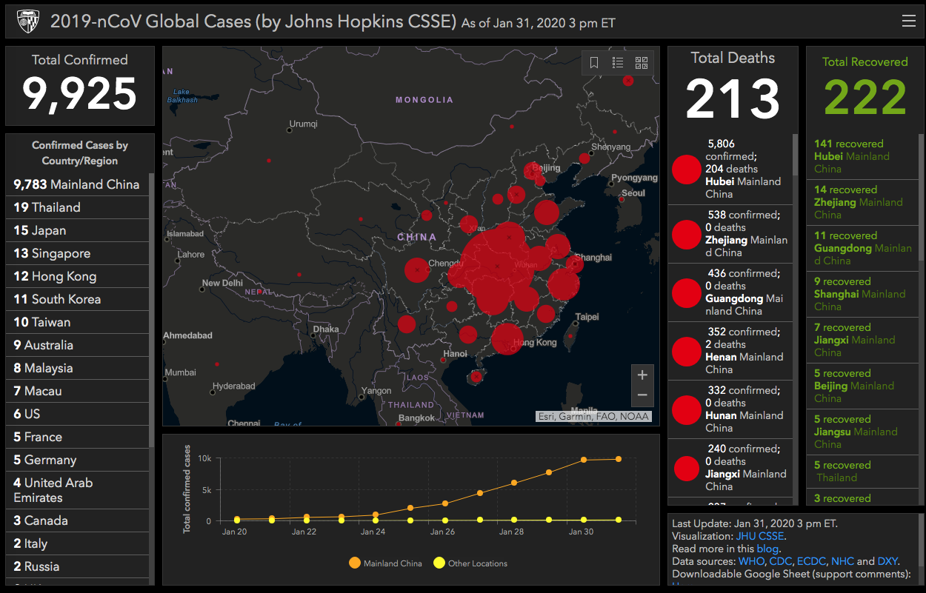This screenshot has width=926, height=593.
Task: Click the Jan 26 point on the orange line
Action: pos(445,503)
